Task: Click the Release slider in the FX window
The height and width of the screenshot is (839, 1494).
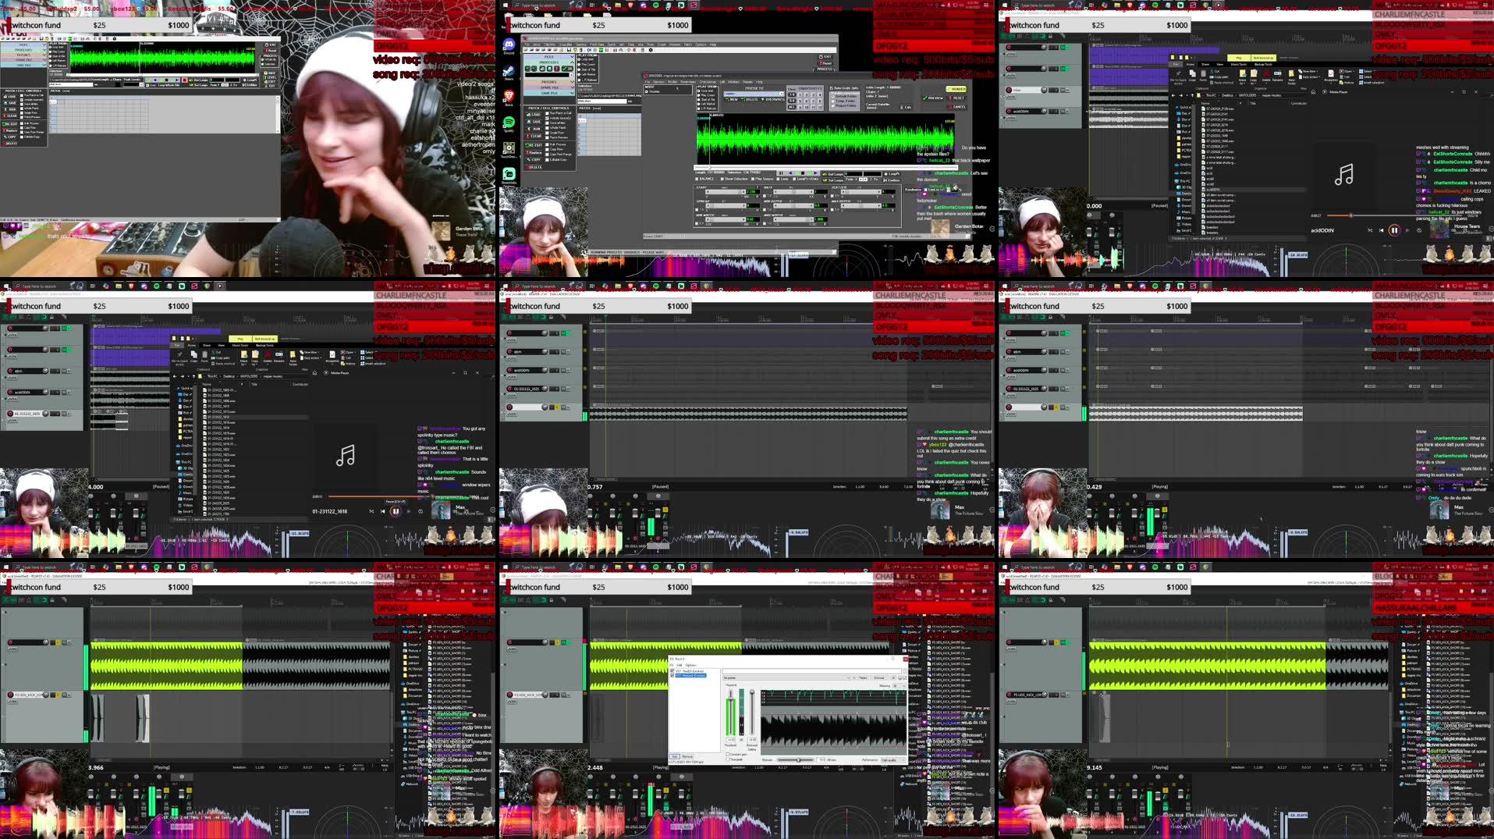Action: point(798,759)
